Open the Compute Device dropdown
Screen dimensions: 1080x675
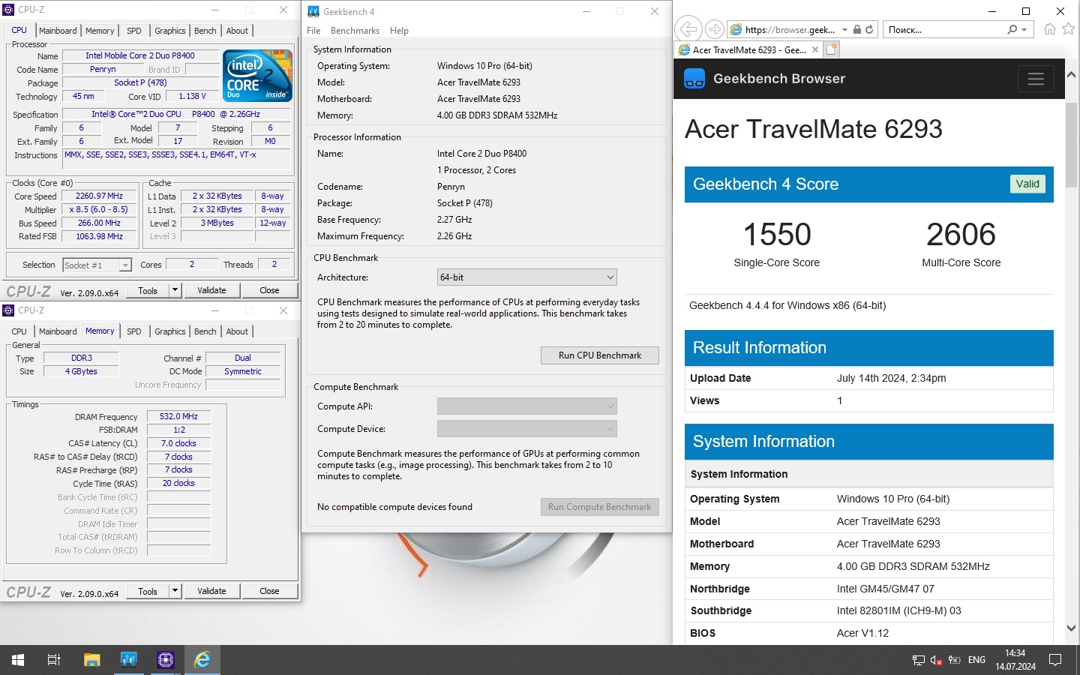pos(527,429)
